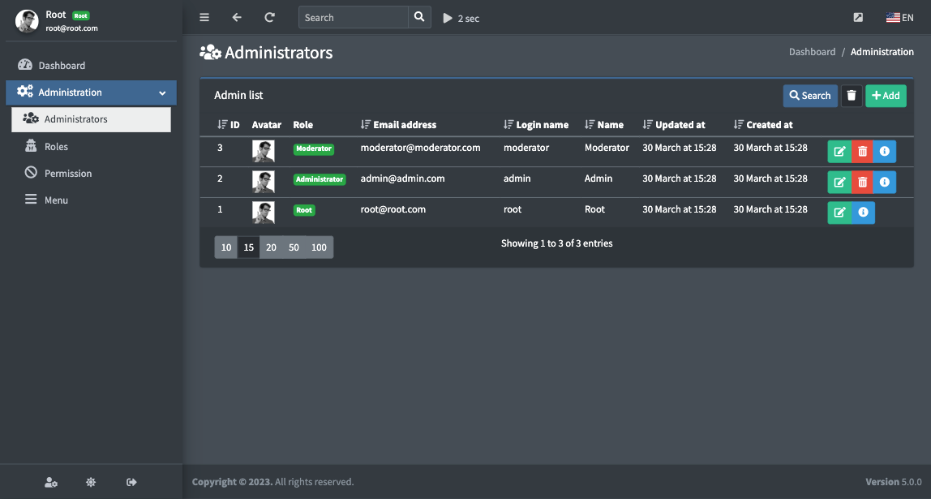Show info for Root user

click(863, 213)
